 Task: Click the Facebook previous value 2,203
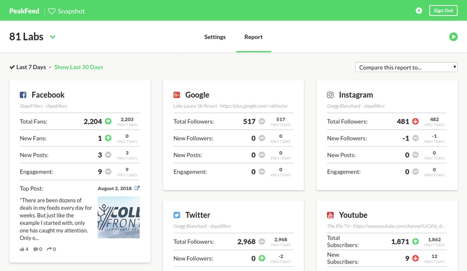(x=127, y=119)
